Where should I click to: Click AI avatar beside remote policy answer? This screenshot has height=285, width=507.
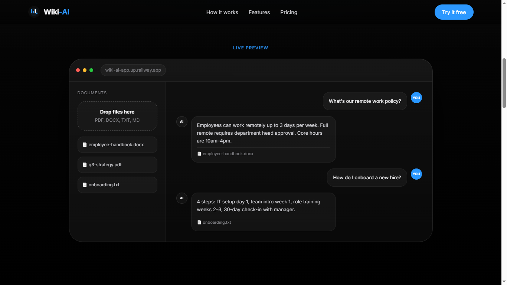coord(182,122)
